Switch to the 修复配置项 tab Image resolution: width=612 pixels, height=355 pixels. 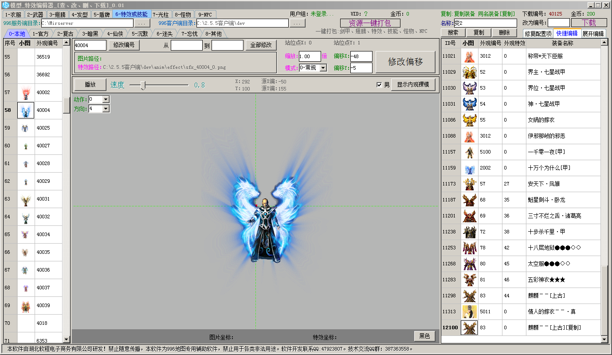[x=538, y=33]
